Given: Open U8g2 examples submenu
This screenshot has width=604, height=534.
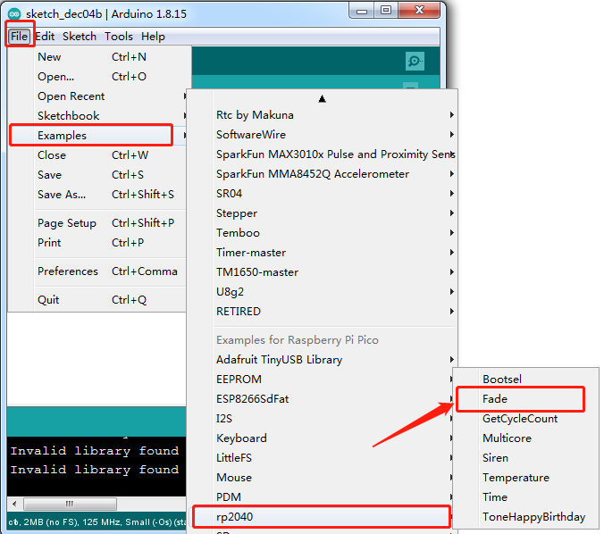Looking at the screenshot, I should click(x=322, y=292).
